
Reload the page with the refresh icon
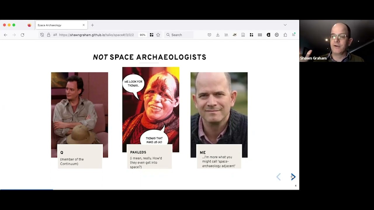(x=22, y=35)
